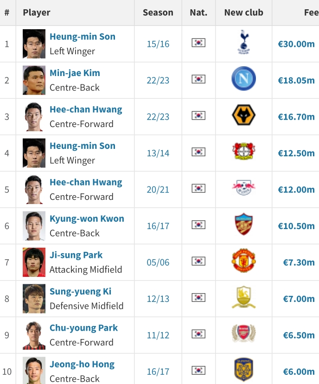Select the Wolverhampton Wanderers wolf crest
Viewport: 319px width, 384px height.
point(243,115)
